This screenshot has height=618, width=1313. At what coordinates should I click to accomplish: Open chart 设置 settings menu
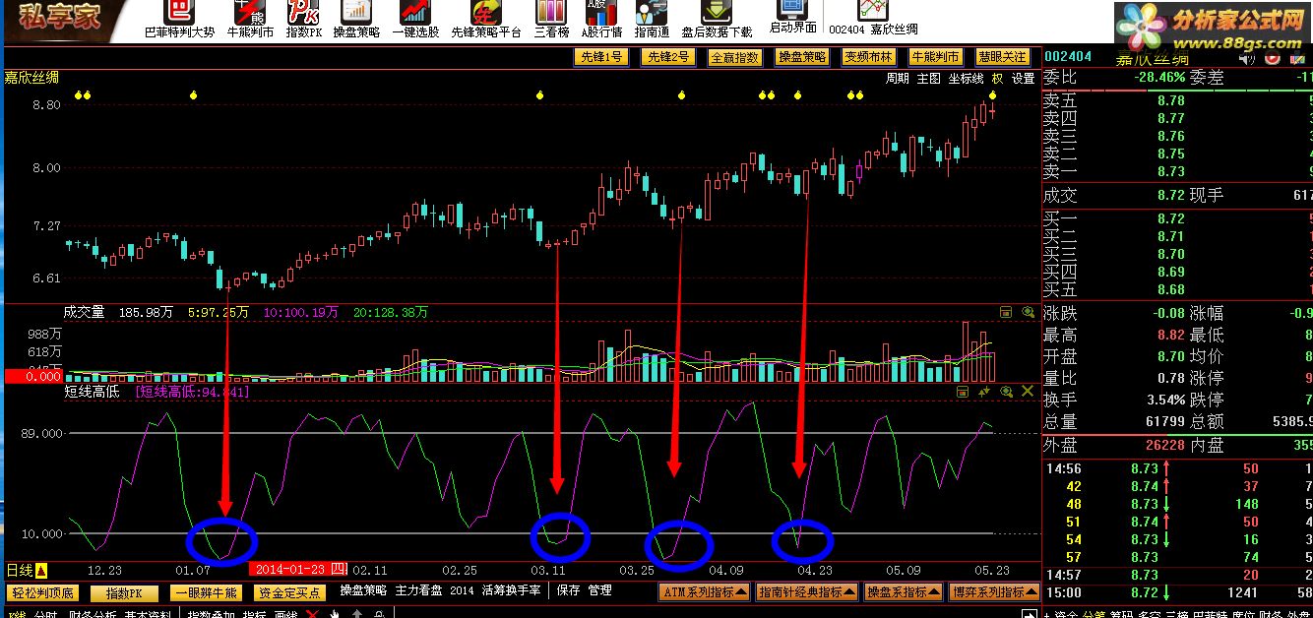click(x=1023, y=79)
